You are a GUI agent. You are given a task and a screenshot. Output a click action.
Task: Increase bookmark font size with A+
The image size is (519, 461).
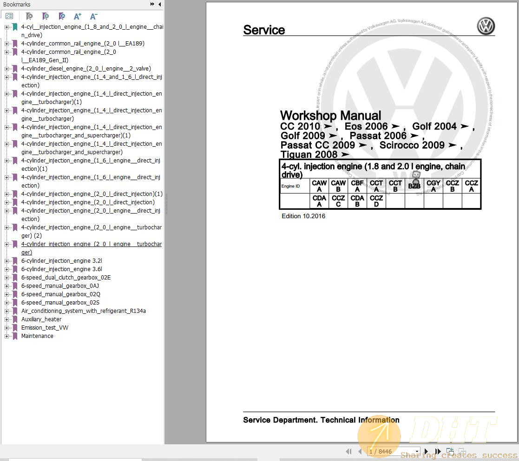click(78, 16)
